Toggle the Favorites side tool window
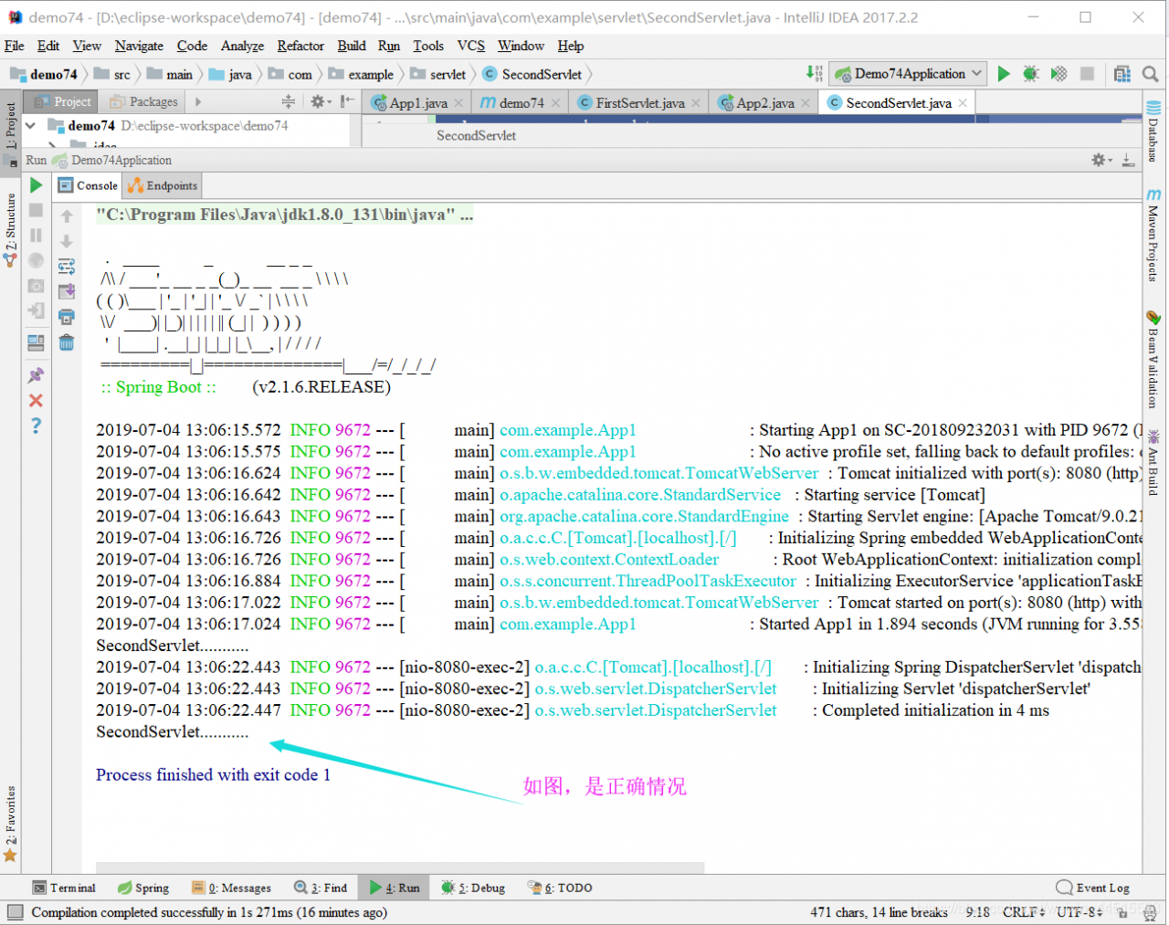 click(x=10, y=824)
